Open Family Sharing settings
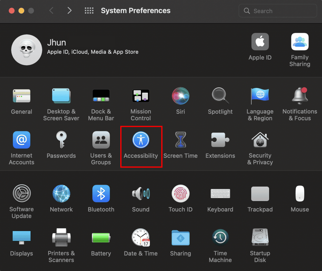This screenshot has height=271, width=322. [x=299, y=41]
